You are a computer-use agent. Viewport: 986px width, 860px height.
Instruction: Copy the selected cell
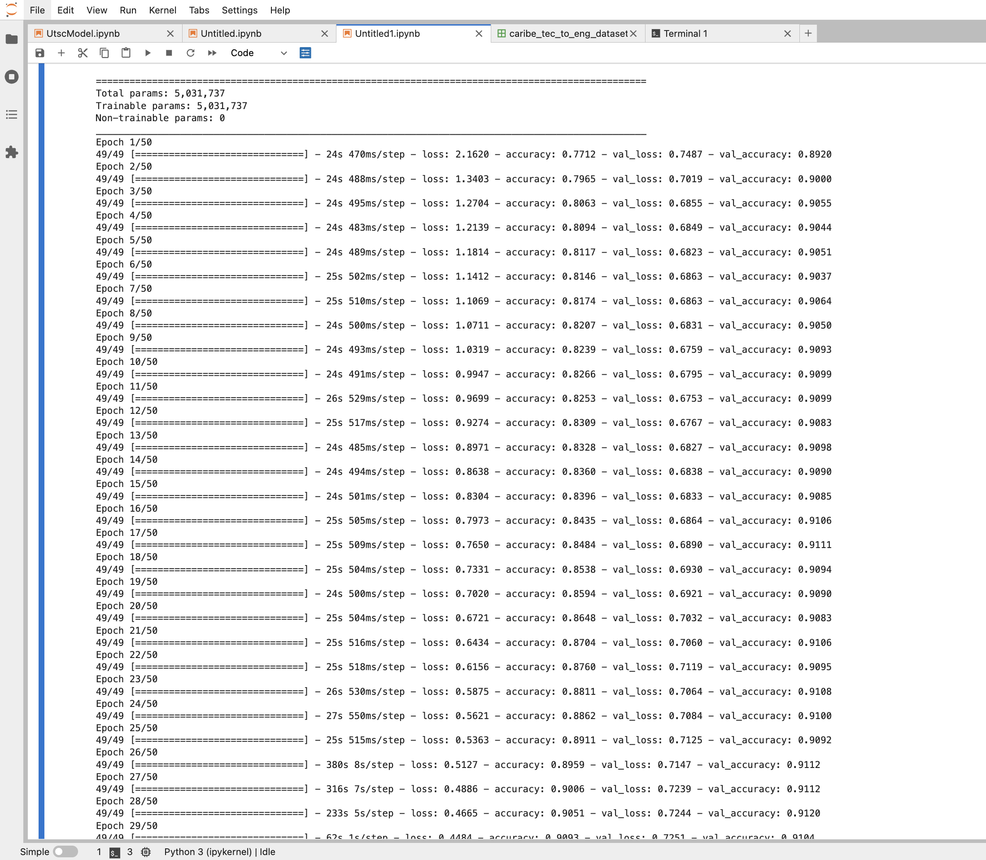pyautogui.click(x=104, y=53)
